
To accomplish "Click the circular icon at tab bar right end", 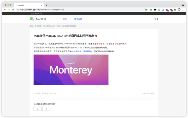I will coord(183,5).
